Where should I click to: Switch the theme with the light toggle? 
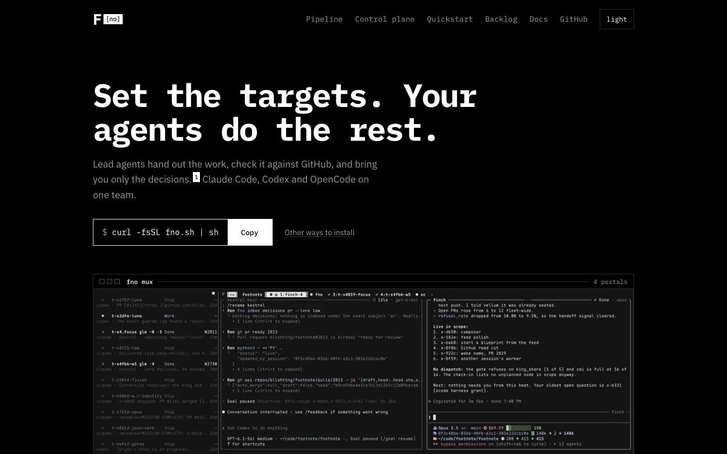click(x=617, y=19)
